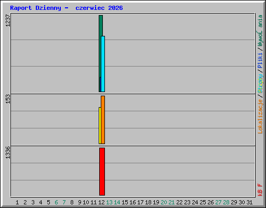Select weekend day 6 label
266x208 pixels.
coord(56,202)
